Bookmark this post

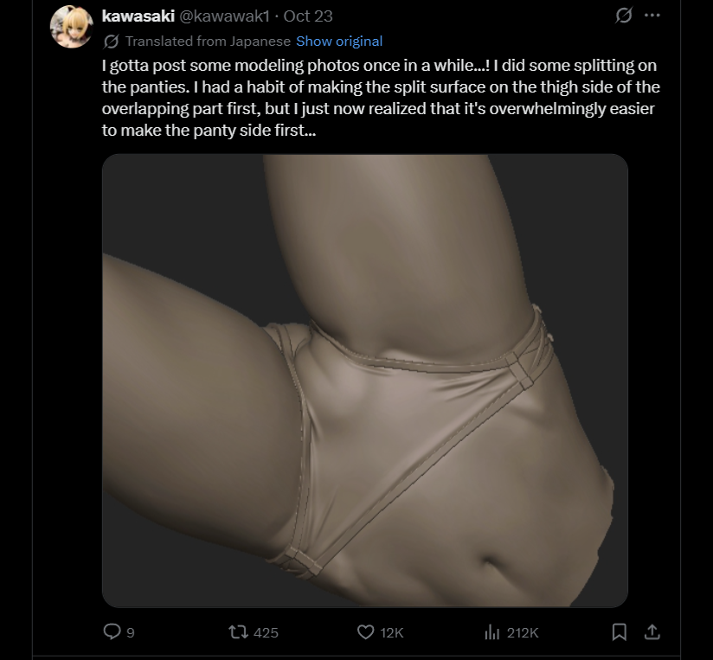coord(620,631)
